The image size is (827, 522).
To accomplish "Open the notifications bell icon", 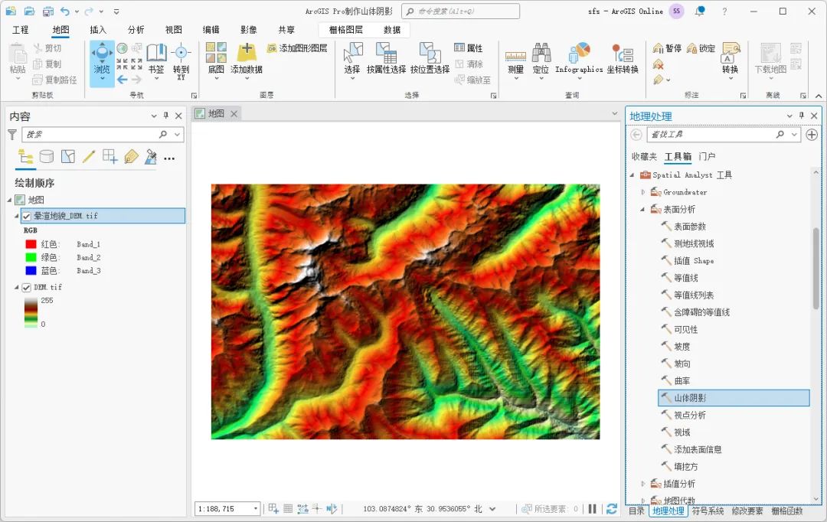I will [x=700, y=11].
